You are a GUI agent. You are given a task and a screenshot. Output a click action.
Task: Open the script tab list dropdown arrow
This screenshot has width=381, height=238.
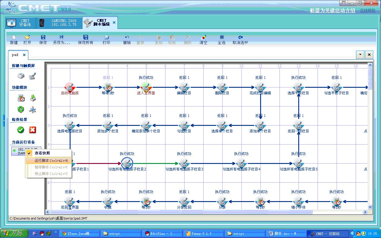pos(360,55)
